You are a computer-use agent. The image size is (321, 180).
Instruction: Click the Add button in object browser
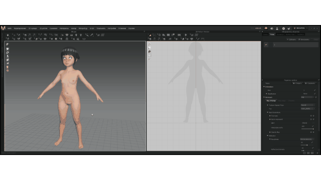291,39
